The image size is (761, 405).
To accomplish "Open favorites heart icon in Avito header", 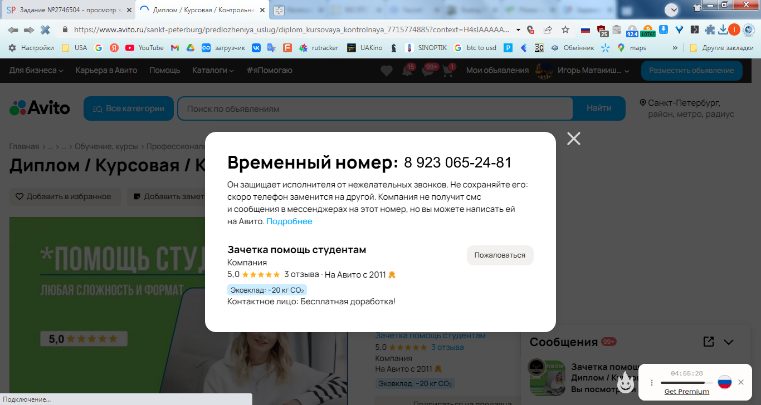I will [386, 71].
